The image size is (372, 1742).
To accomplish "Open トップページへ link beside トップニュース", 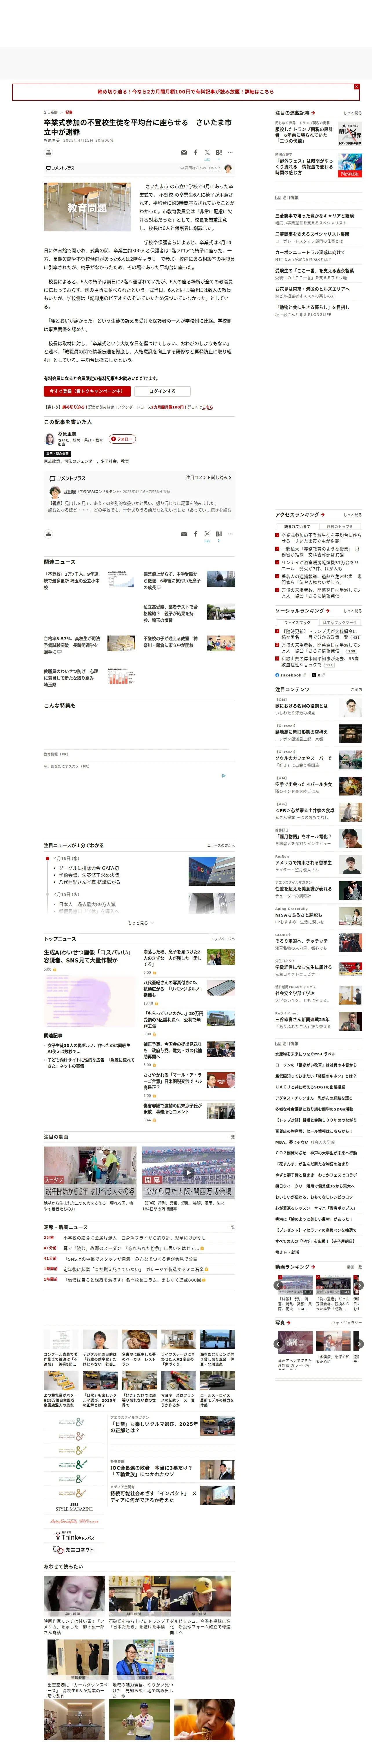I will pos(223,939).
